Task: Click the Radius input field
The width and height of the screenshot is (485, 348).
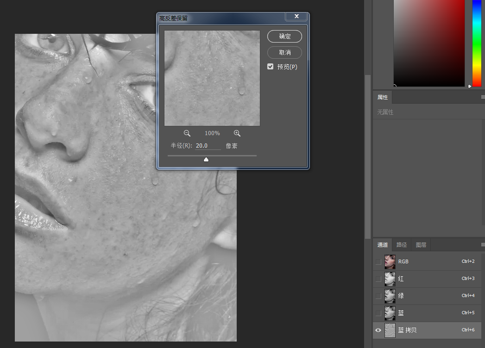Action: (x=208, y=146)
